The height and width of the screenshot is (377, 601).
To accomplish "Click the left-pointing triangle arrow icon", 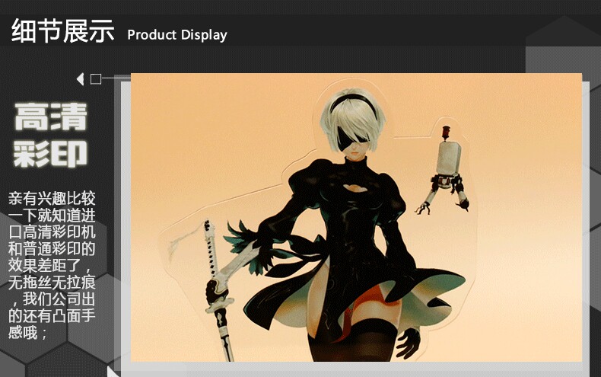I will tap(80, 79).
